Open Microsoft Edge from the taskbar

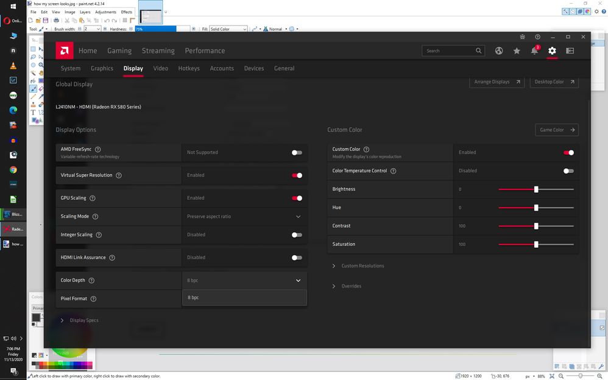[13, 110]
